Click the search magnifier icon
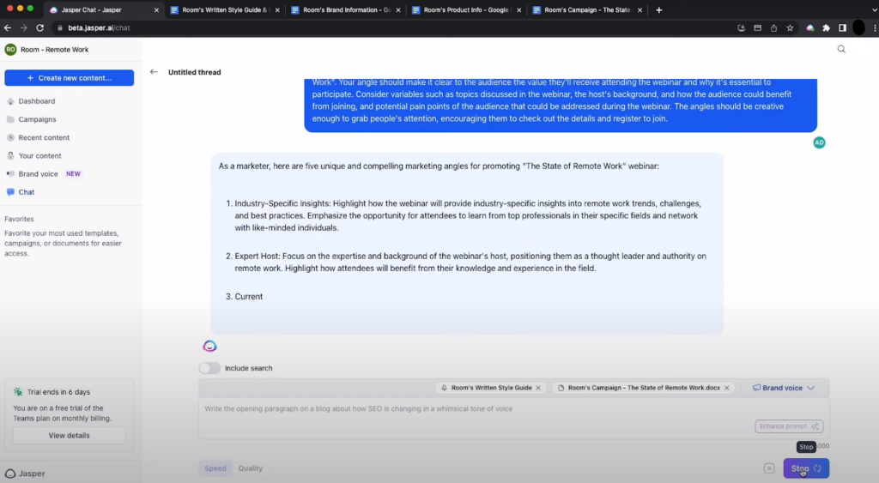 [841, 49]
